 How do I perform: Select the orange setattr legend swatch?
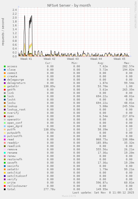5,169
